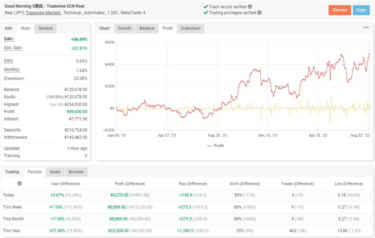Open the Drawdown chart tab
Viewport: 375px width, 238px height.
(x=190, y=29)
